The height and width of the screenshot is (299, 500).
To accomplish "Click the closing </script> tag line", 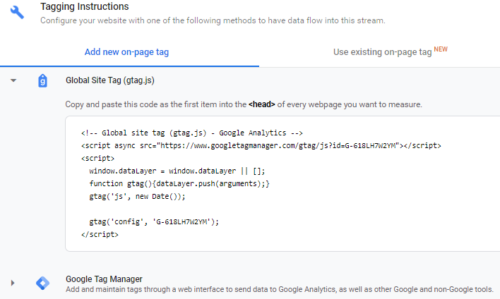I will coord(100,234).
